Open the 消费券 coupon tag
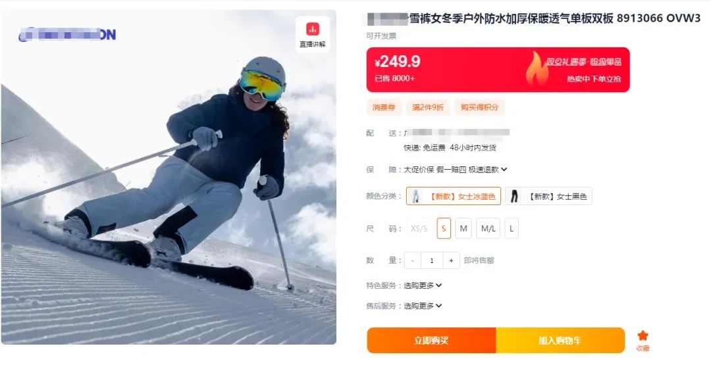The image size is (711, 365). coord(384,107)
